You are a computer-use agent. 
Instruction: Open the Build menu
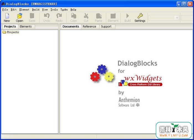click(36, 9)
